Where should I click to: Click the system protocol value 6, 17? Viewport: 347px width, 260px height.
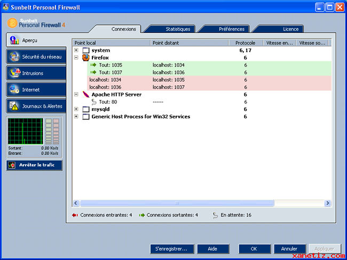tap(246, 51)
